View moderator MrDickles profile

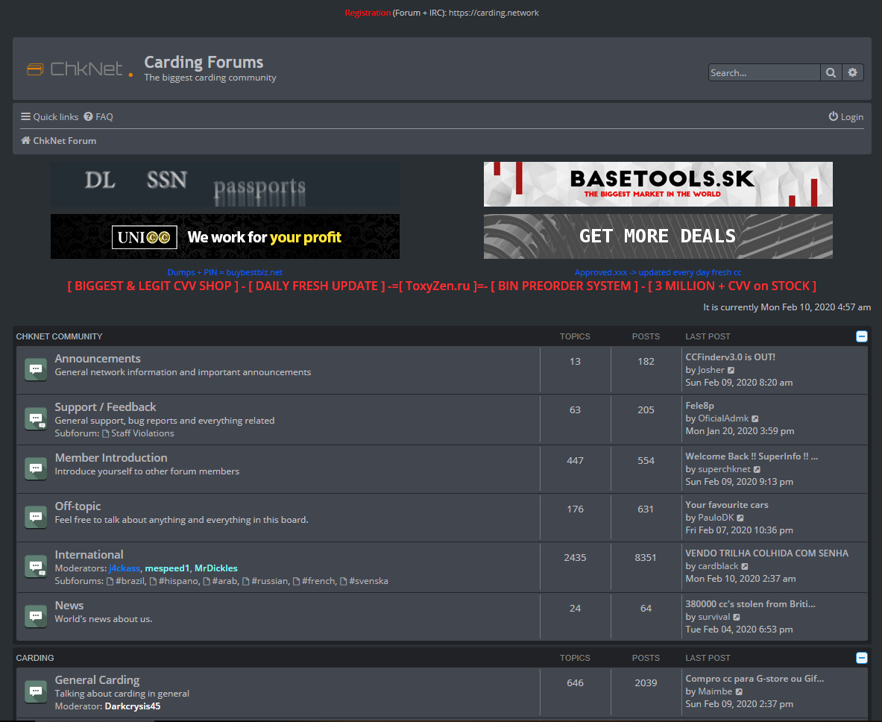pos(216,568)
